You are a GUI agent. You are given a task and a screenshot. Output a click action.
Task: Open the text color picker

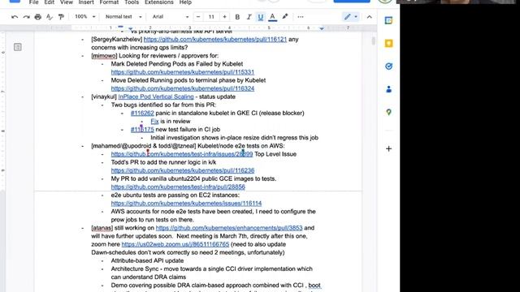point(272,17)
